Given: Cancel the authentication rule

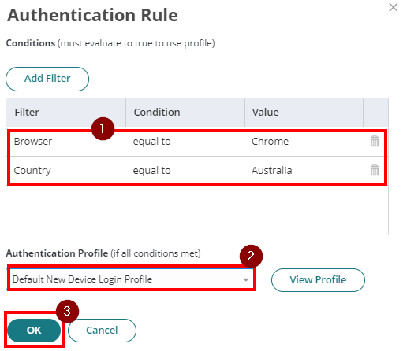Looking at the screenshot, I should [x=102, y=331].
